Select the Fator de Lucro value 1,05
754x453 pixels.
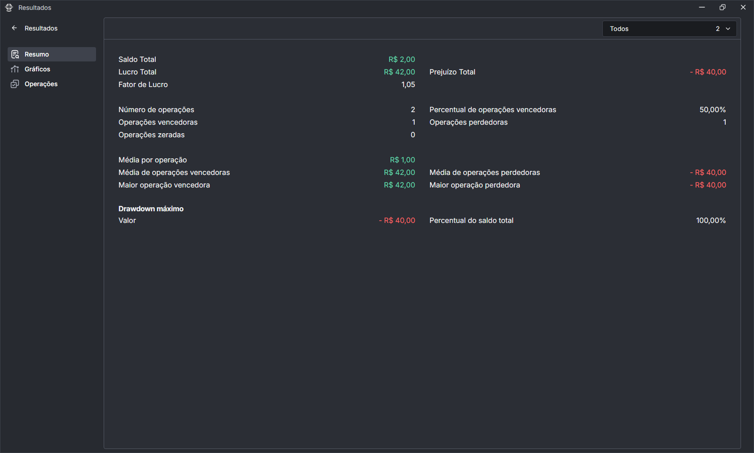tap(408, 84)
